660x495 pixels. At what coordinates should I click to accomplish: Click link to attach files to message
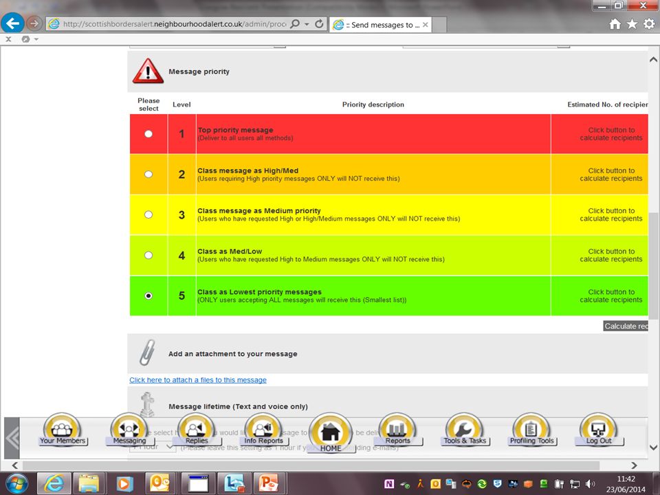click(198, 380)
